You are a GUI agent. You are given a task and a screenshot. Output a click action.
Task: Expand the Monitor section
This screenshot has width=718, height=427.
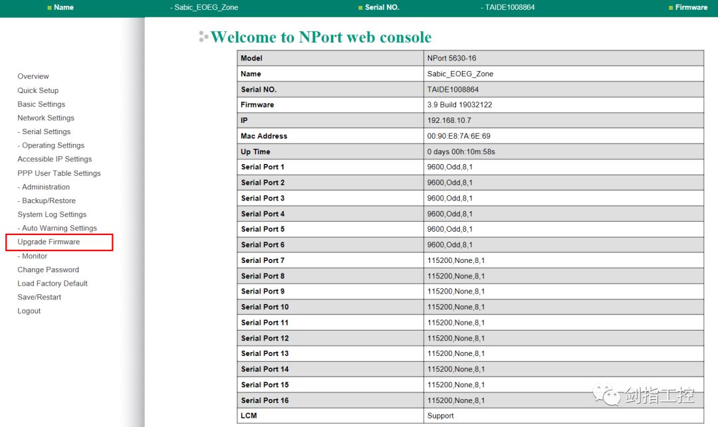pos(32,256)
